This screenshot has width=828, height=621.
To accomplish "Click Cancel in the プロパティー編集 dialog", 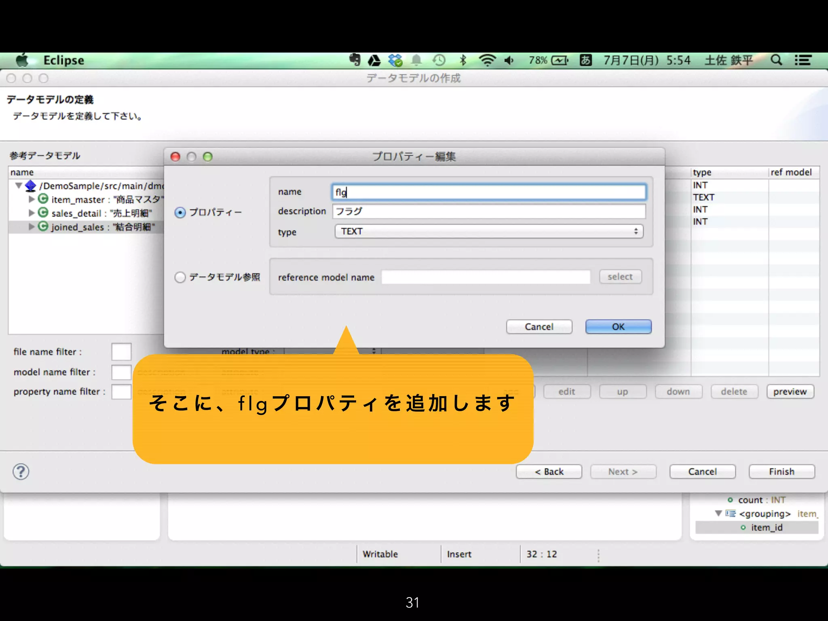I will click(539, 327).
